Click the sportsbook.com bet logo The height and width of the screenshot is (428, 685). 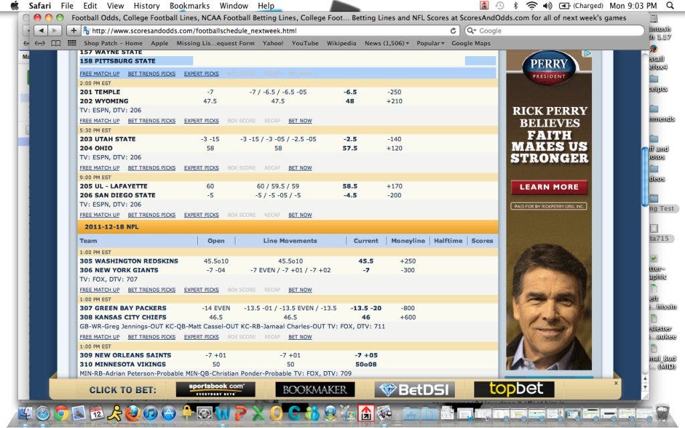pos(215,389)
